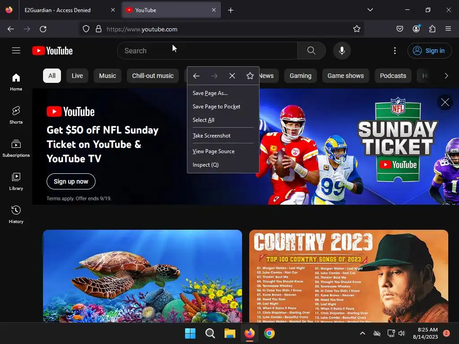Open the taskbar clock and date
The width and height of the screenshot is (459, 344).
point(425,333)
